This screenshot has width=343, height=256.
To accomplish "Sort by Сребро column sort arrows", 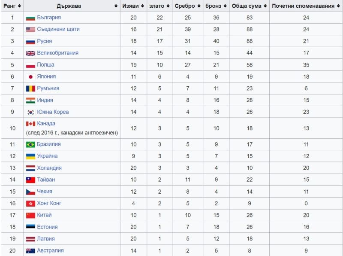I will coord(199,6).
